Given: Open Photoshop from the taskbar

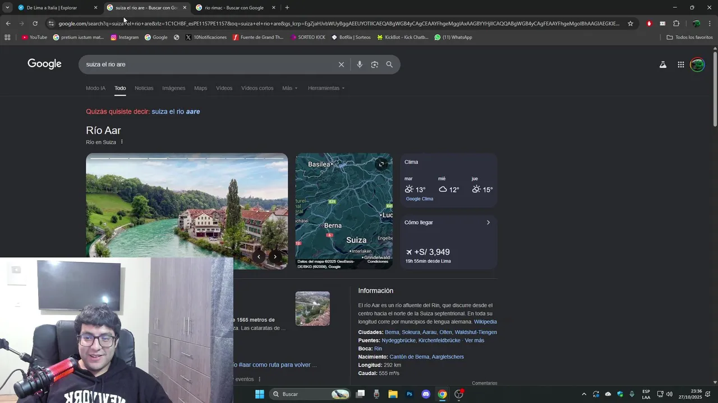Looking at the screenshot, I should (409, 394).
